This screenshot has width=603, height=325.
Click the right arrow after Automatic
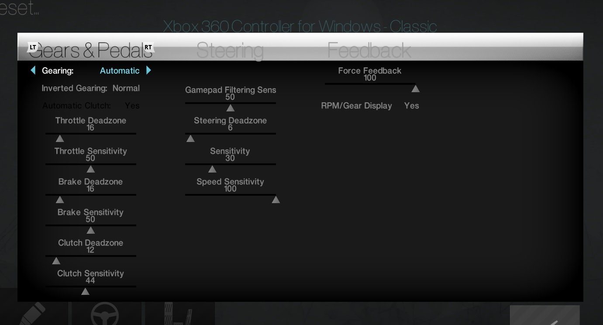click(x=148, y=70)
